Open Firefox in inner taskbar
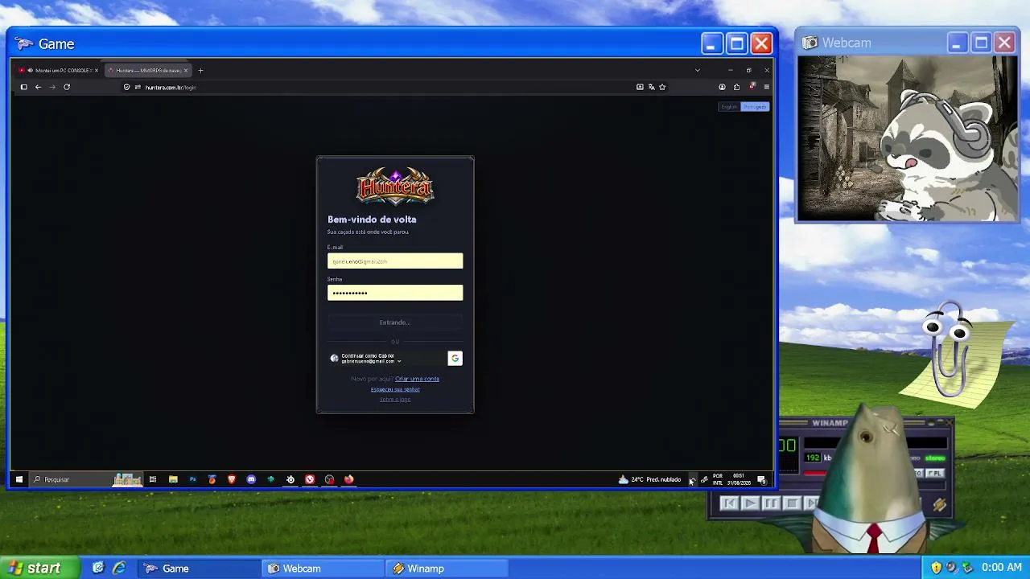 (348, 479)
